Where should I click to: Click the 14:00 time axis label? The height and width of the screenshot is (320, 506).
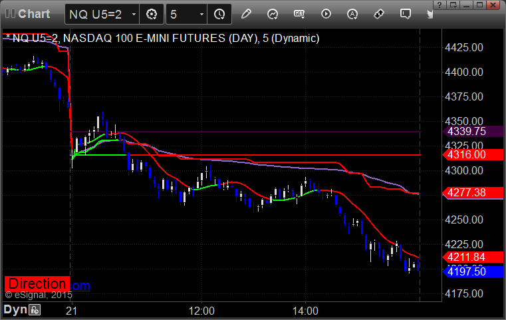[x=305, y=311]
